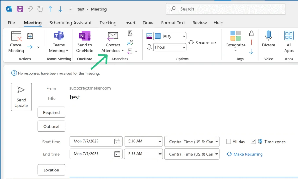Click the Forward arrow in Actions group
Image resolution: width=298 pixels, height=179 pixels.
click(x=30, y=47)
